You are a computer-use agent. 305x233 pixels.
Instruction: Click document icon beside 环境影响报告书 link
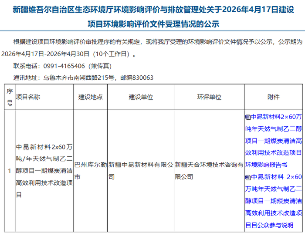pyautogui.click(x=247, y=117)
